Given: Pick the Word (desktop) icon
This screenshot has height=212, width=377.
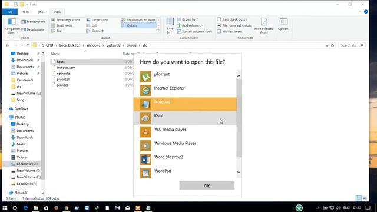Looking at the screenshot, I should coord(145,160).
